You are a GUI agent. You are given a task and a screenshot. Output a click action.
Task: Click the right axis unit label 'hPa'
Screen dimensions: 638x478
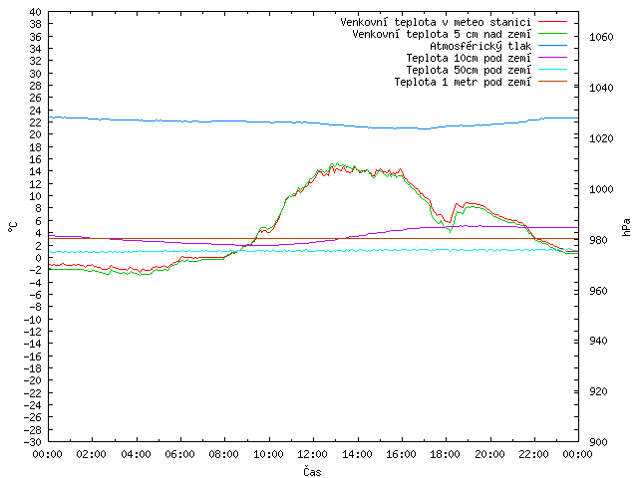626,227
